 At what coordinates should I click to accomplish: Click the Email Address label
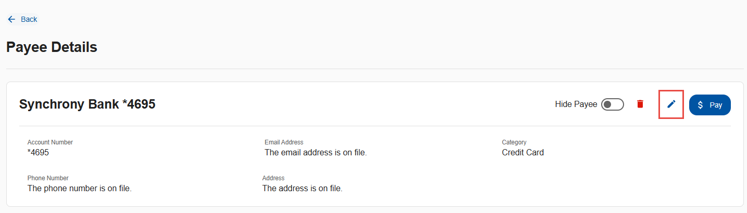(x=284, y=142)
